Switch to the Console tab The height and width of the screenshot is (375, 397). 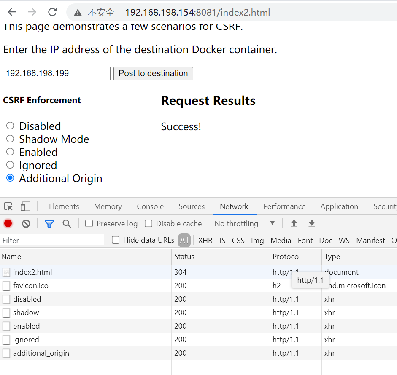point(150,206)
